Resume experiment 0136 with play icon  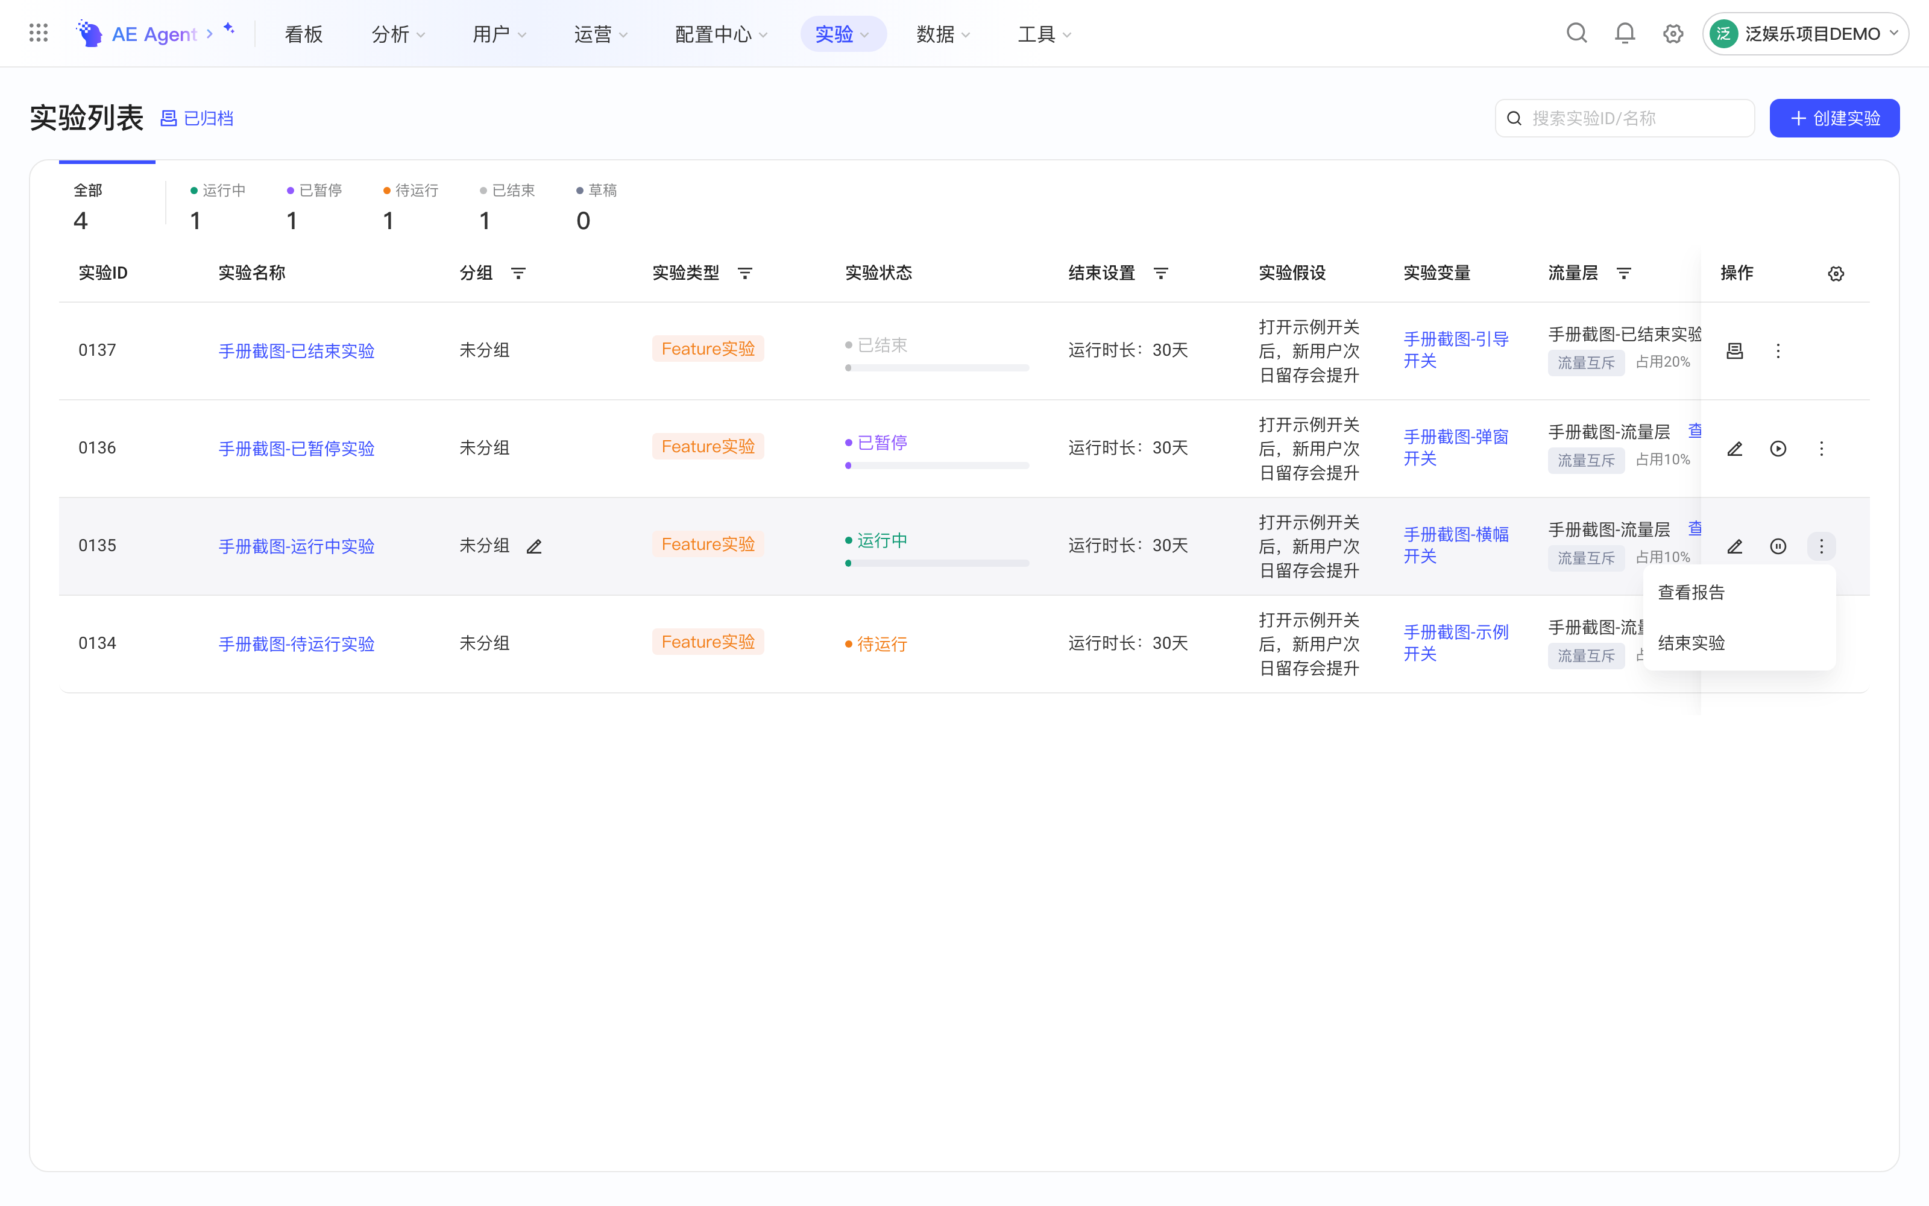click(1778, 449)
